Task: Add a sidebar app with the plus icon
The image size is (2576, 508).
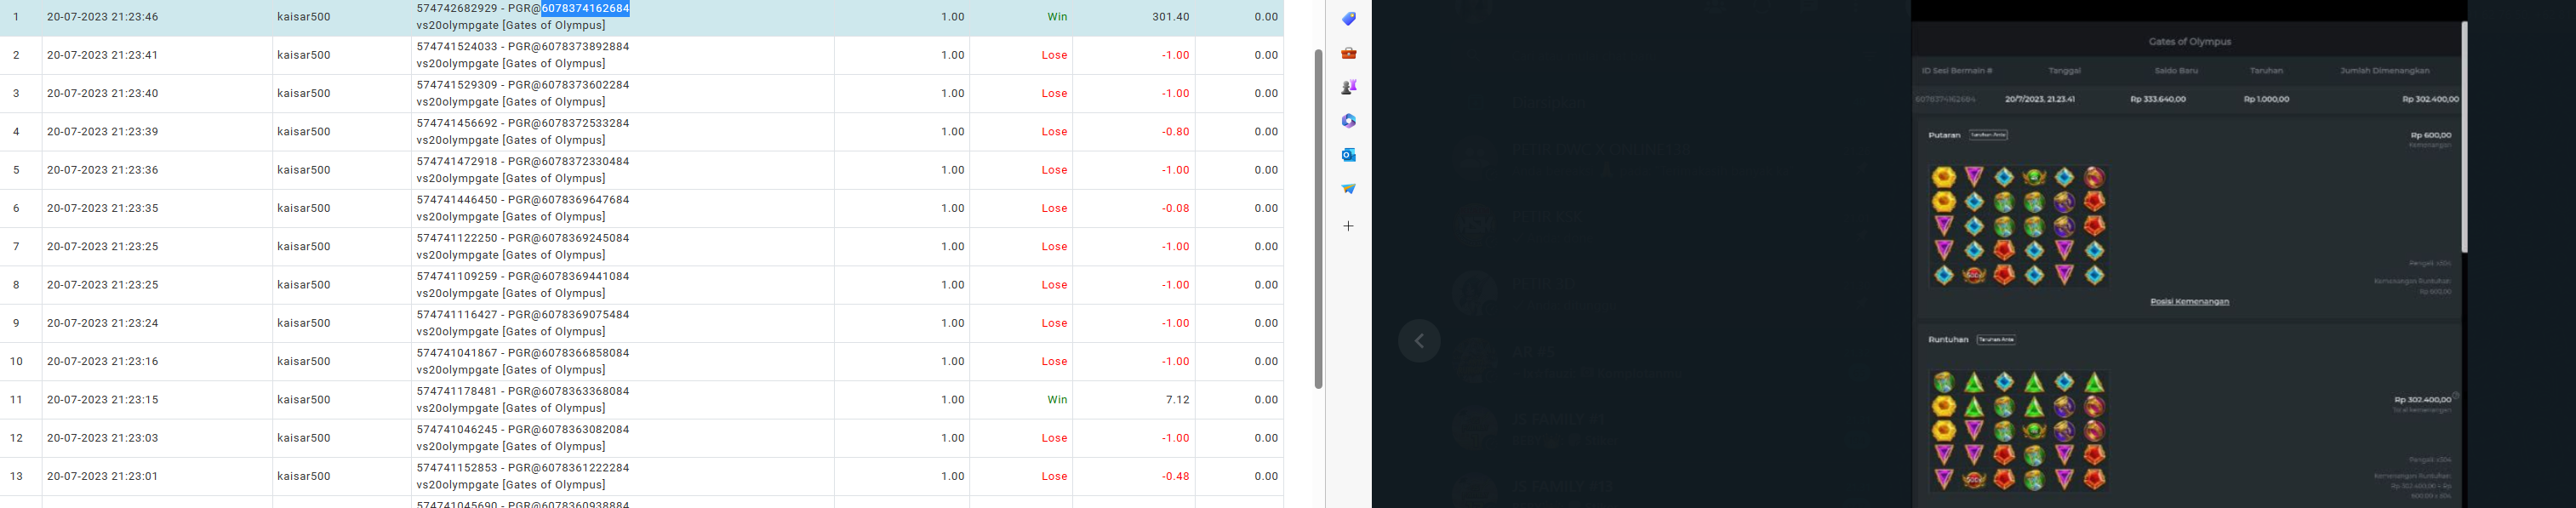Action: pyautogui.click(x=1349, y=226)
